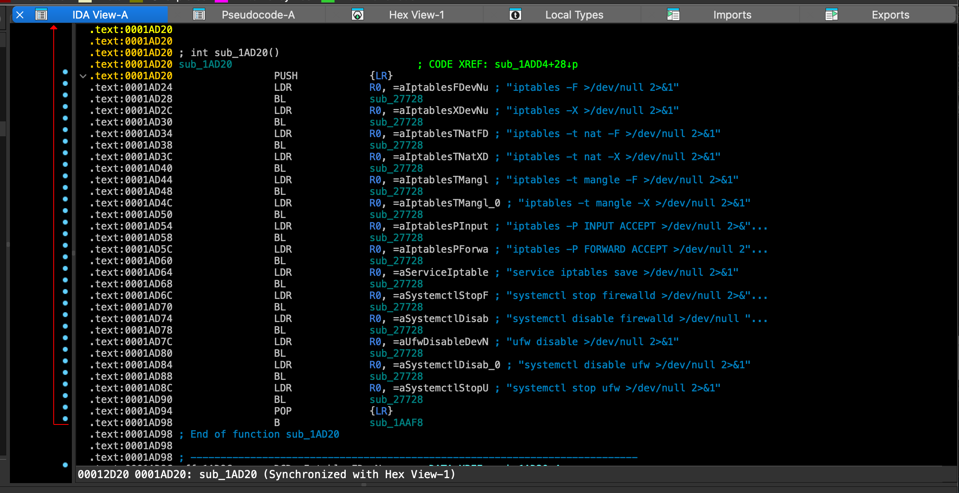Close the IDA View-A tab
This screenshot has height=493, width=959.
tap(20, 15)
